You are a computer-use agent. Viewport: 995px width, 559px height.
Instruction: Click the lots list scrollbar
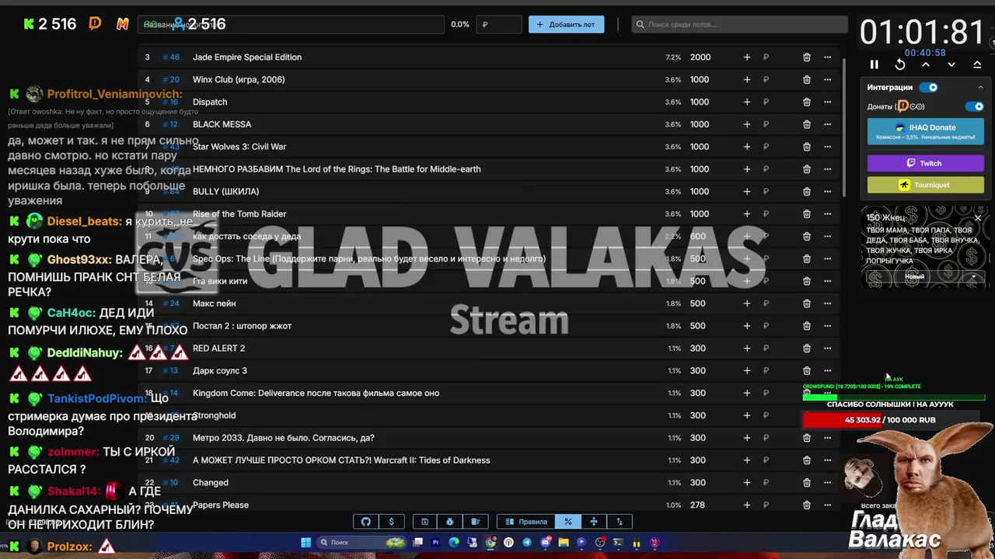point(844,126)
